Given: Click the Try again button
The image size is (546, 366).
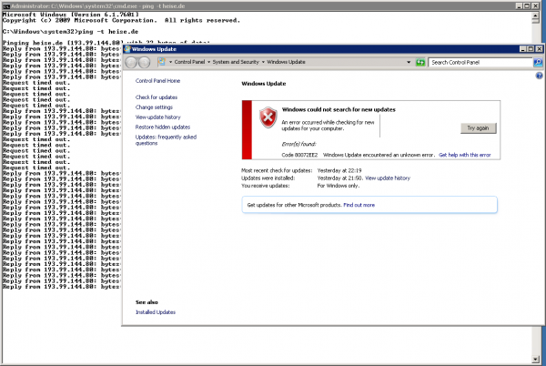Looking at the screenshot, I should tap(478, 128).
